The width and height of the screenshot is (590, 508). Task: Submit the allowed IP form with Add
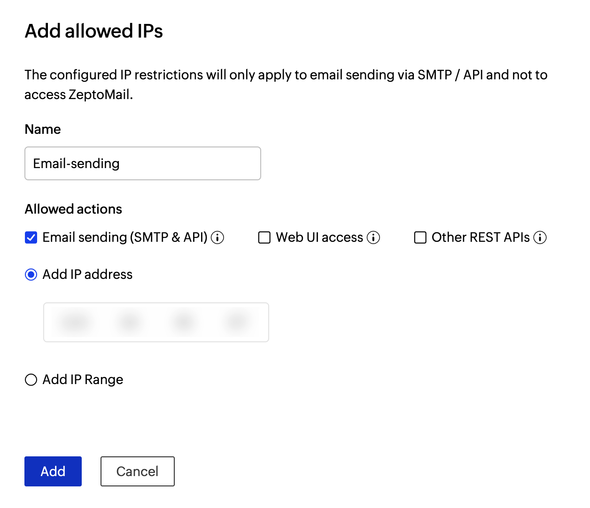coord(53,471)
